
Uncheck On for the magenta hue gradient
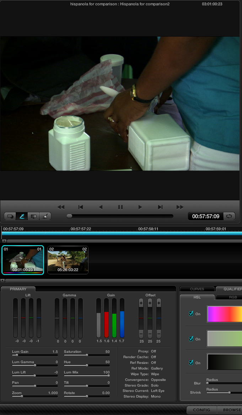(x=191, y=314)
